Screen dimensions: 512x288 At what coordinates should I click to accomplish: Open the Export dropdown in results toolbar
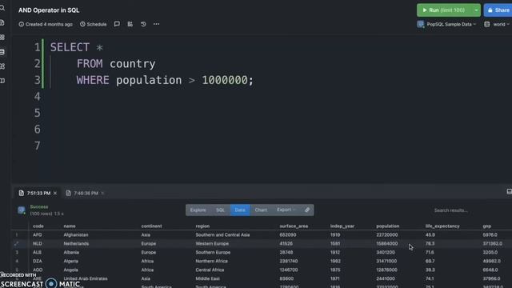(x=286, y=210)
